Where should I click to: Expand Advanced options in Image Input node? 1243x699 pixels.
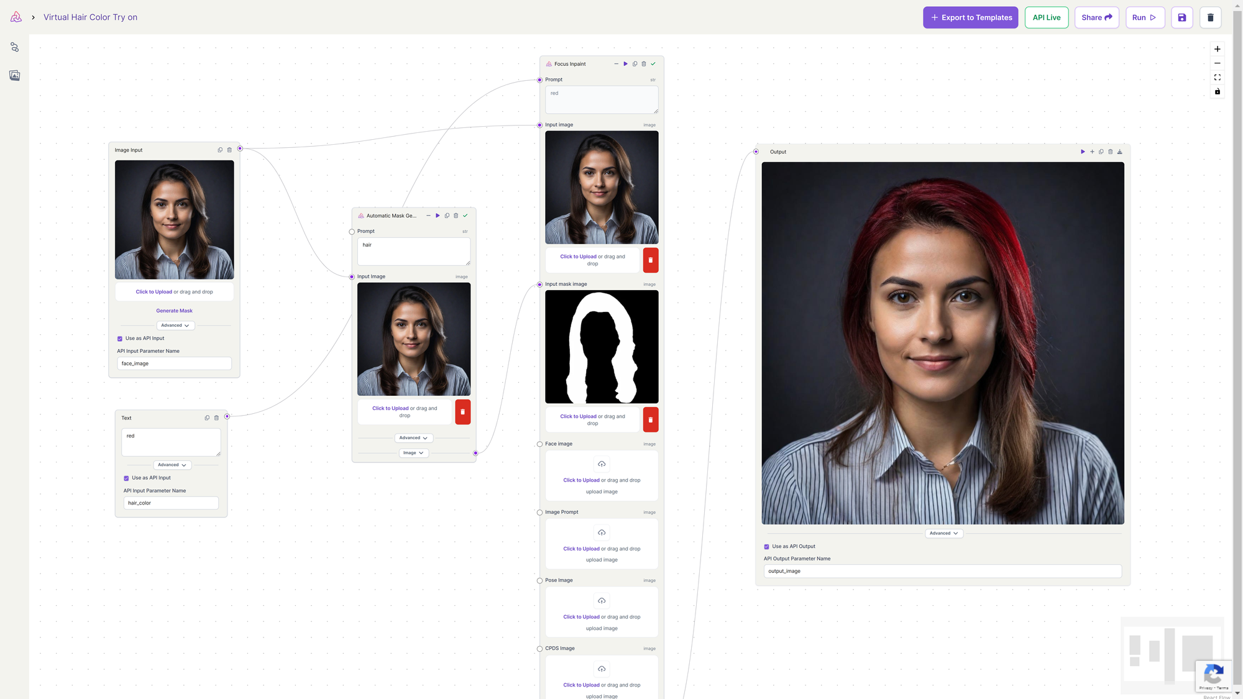point(175,326)
